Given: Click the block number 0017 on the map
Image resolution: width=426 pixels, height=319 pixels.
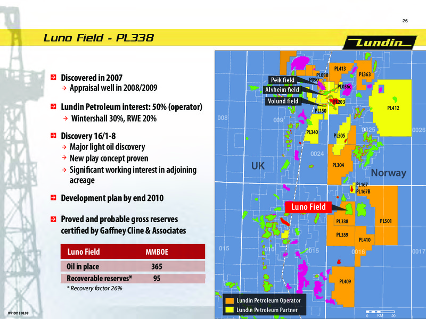Looking at the screenshot, I should click(x=419, y=251).
